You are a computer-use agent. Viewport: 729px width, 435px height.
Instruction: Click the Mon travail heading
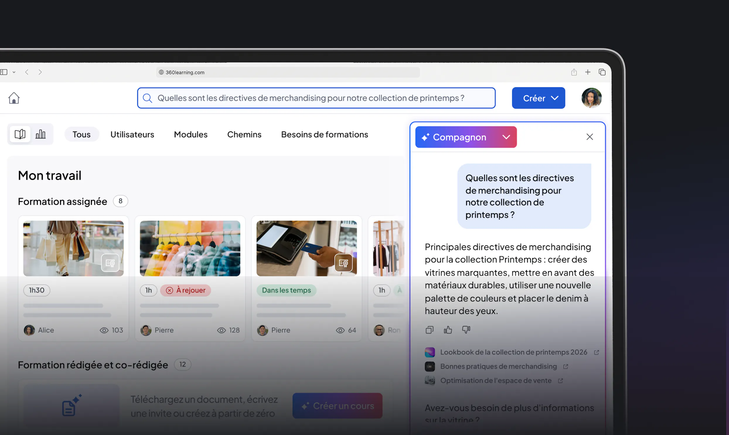pos(50,175)
